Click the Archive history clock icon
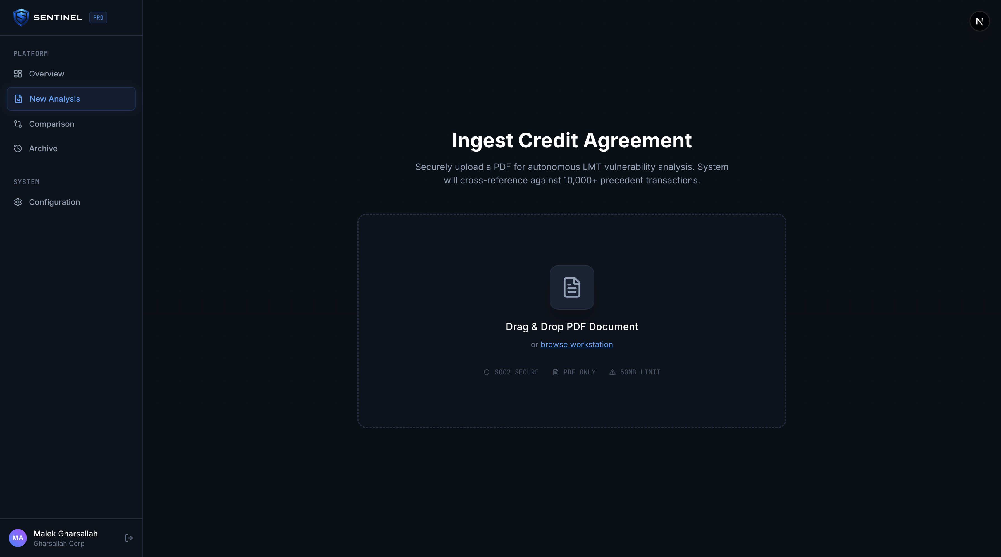This screenshot has width=1001, height=557. click(x=18, y=149)
